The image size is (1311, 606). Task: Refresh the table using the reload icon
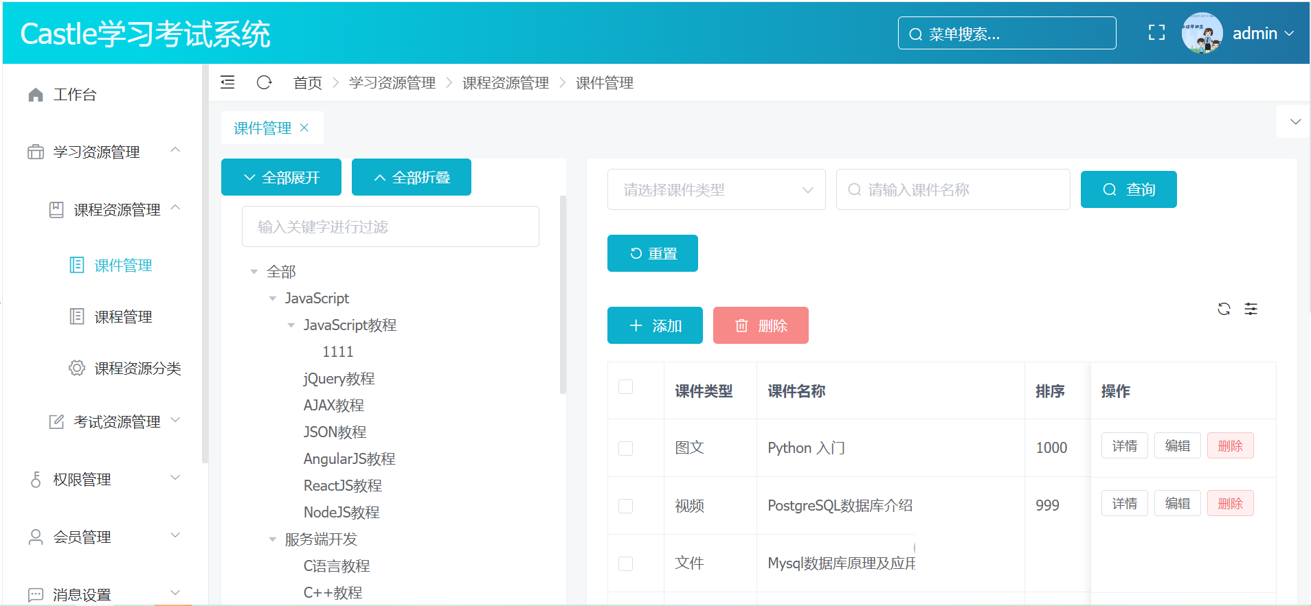coord(1224,309)
